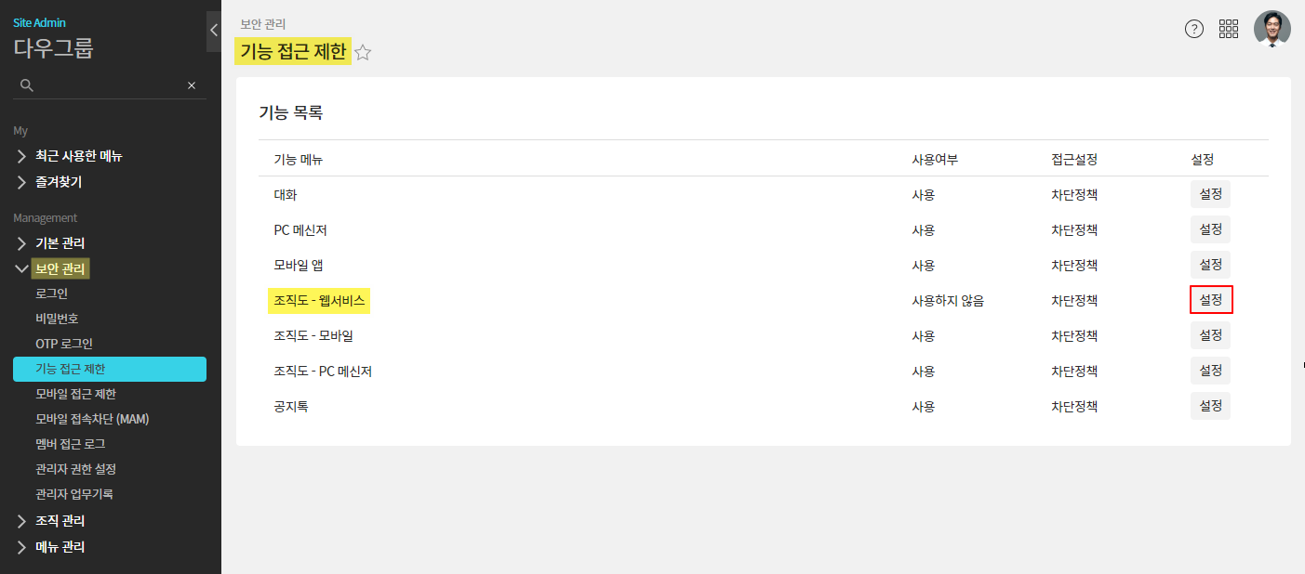This screenshot has height=574, width=1305.
Task: Collapse the sidebar with the arrow icon
Action: [x=213, y=31]
